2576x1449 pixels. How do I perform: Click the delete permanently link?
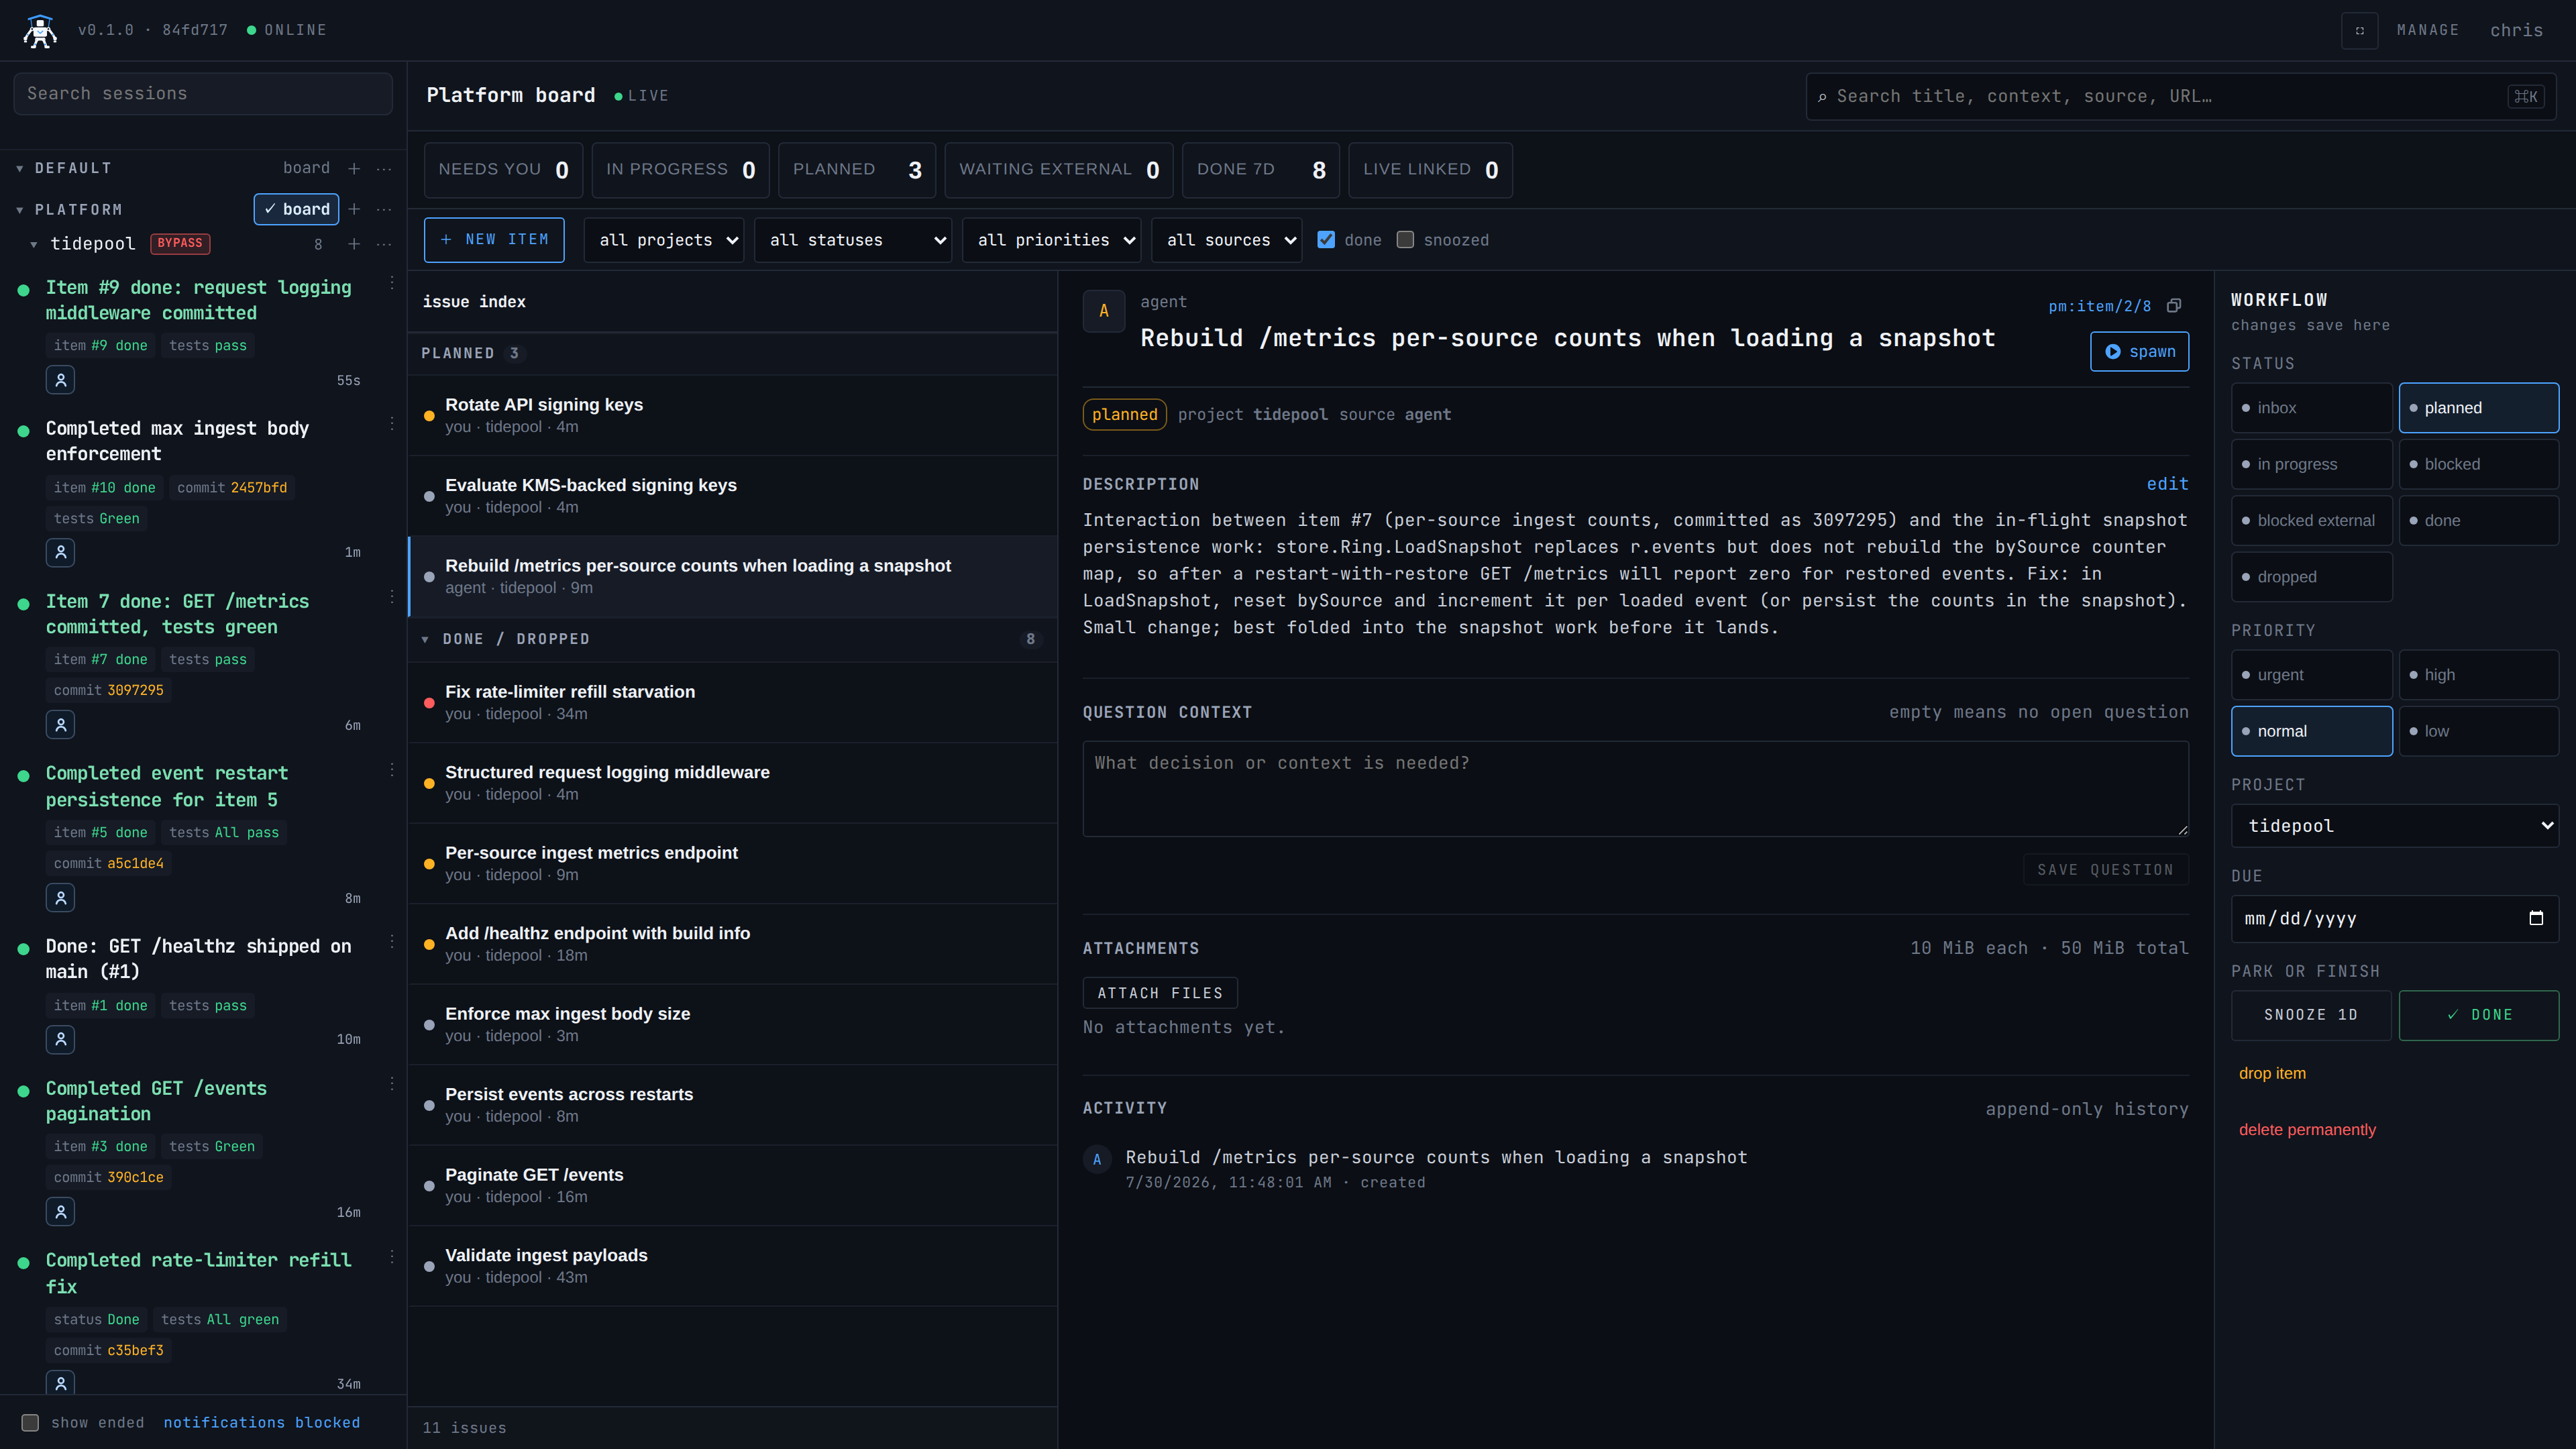(2307, 1130)
